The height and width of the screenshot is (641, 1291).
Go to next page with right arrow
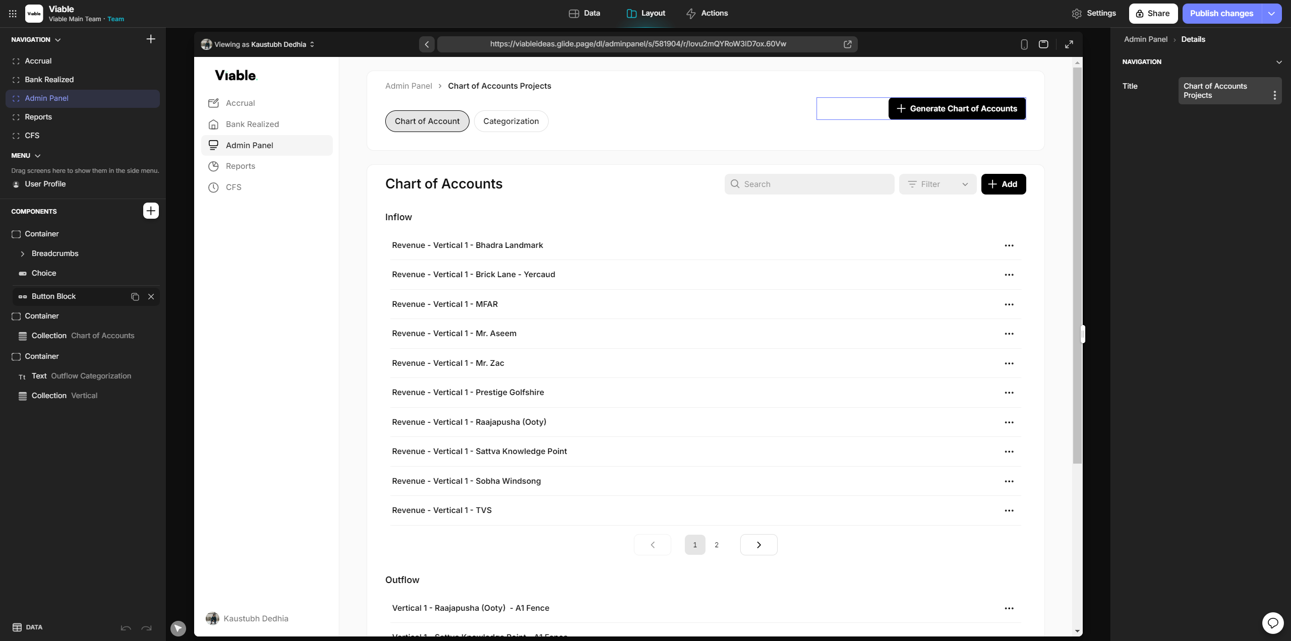(x=758, y=545)
